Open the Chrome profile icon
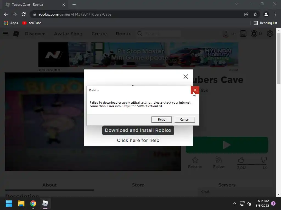Screen dimensions: 281x210 (266, 14)
